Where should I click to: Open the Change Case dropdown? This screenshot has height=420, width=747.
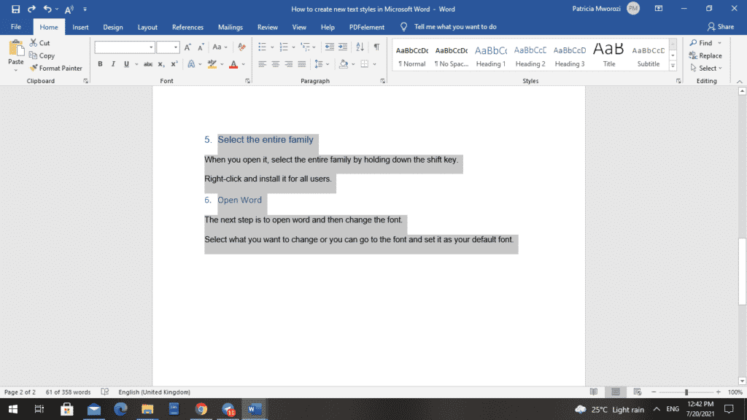[220, 47]
